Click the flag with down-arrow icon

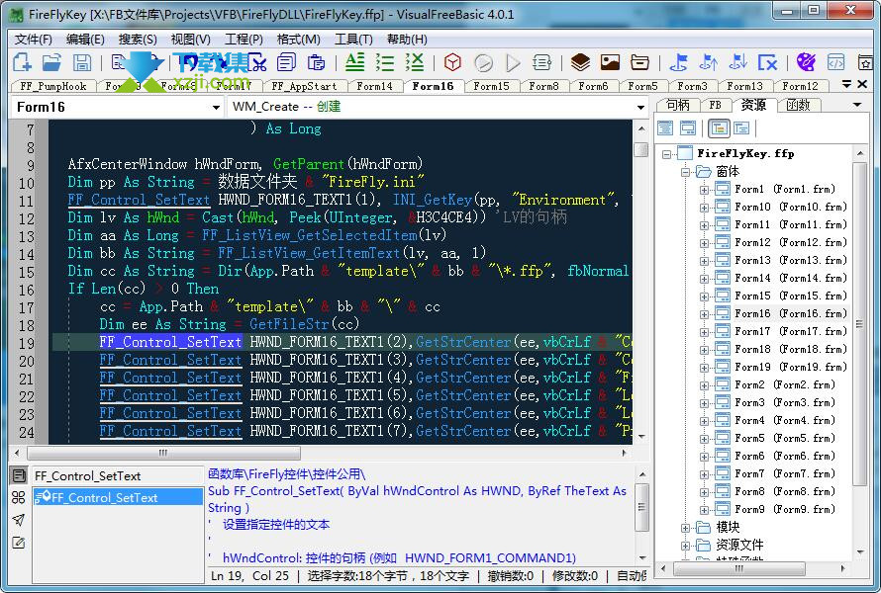(x=737, y=62)
